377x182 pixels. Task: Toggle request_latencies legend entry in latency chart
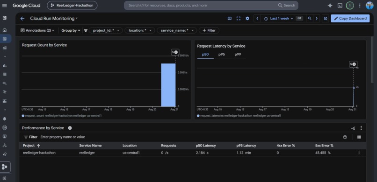click(x=239, y=116)
